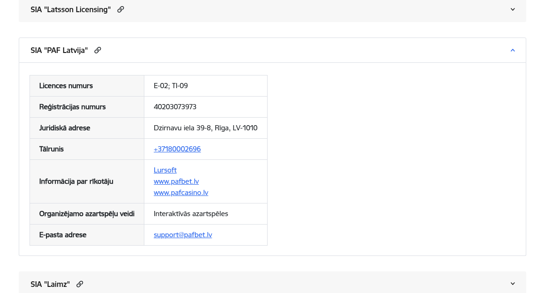This screenshot has width=545, height=293.
Task: Open email link support@pafbet.lv
Action: click(x=183, y=234)
